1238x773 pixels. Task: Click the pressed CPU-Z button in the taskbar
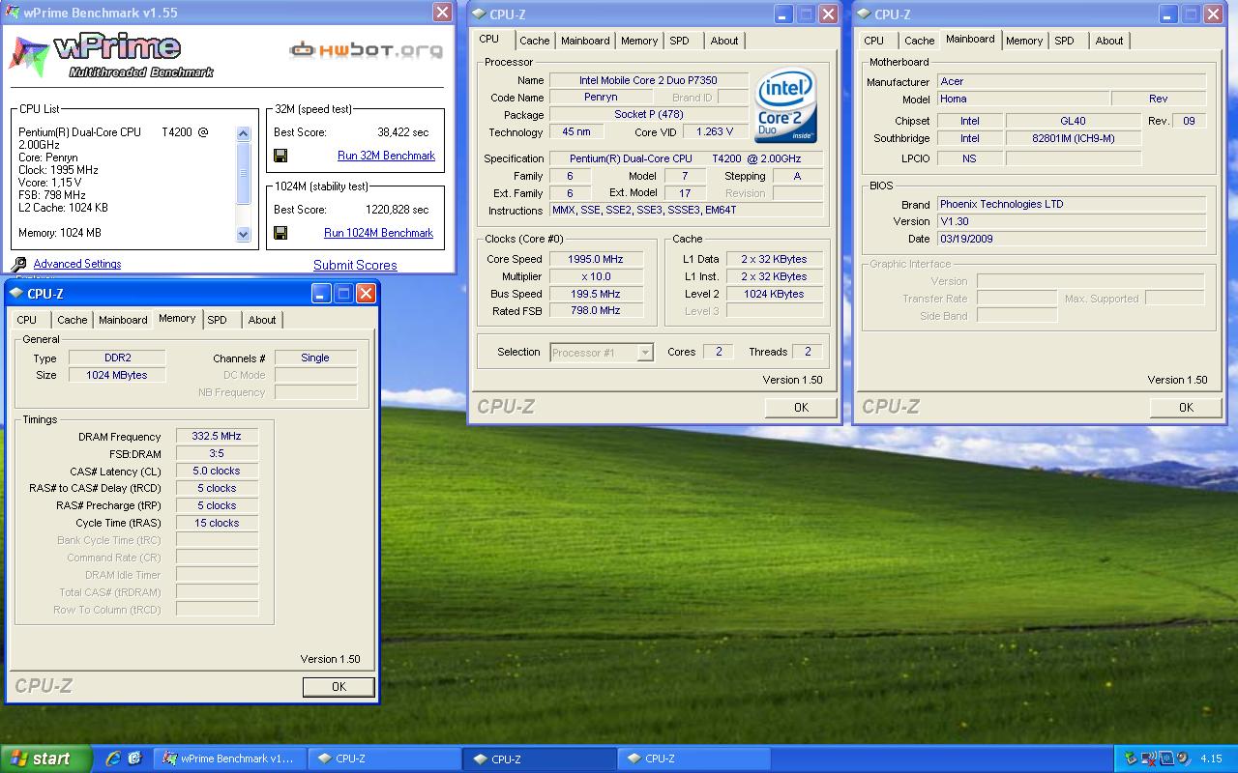point(538,759)
